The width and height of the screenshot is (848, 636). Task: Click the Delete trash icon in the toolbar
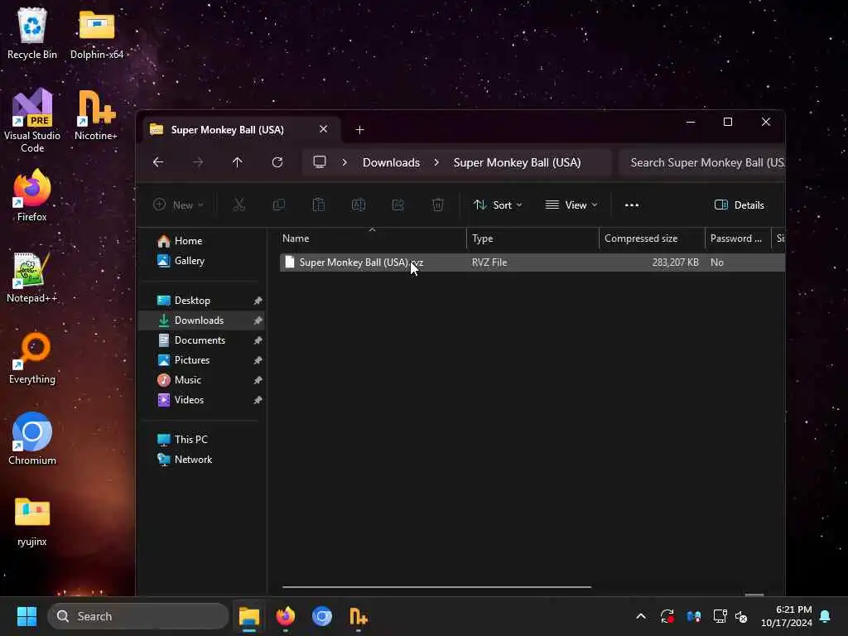pos(438,205)
